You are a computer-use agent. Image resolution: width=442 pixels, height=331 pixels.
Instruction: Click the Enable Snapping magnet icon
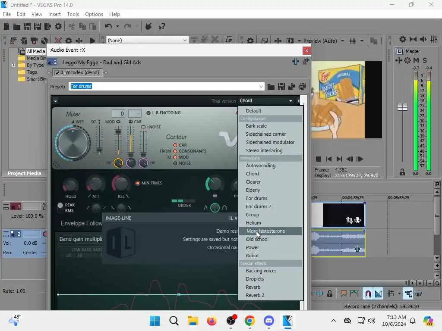click(368, 294)
